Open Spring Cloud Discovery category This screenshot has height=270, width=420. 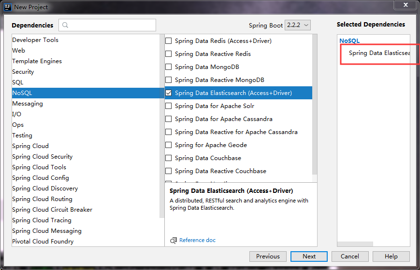pyautogui.click(x=86, y=189)
